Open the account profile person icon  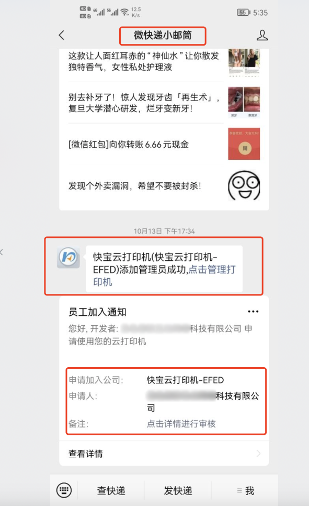(262, 35)
